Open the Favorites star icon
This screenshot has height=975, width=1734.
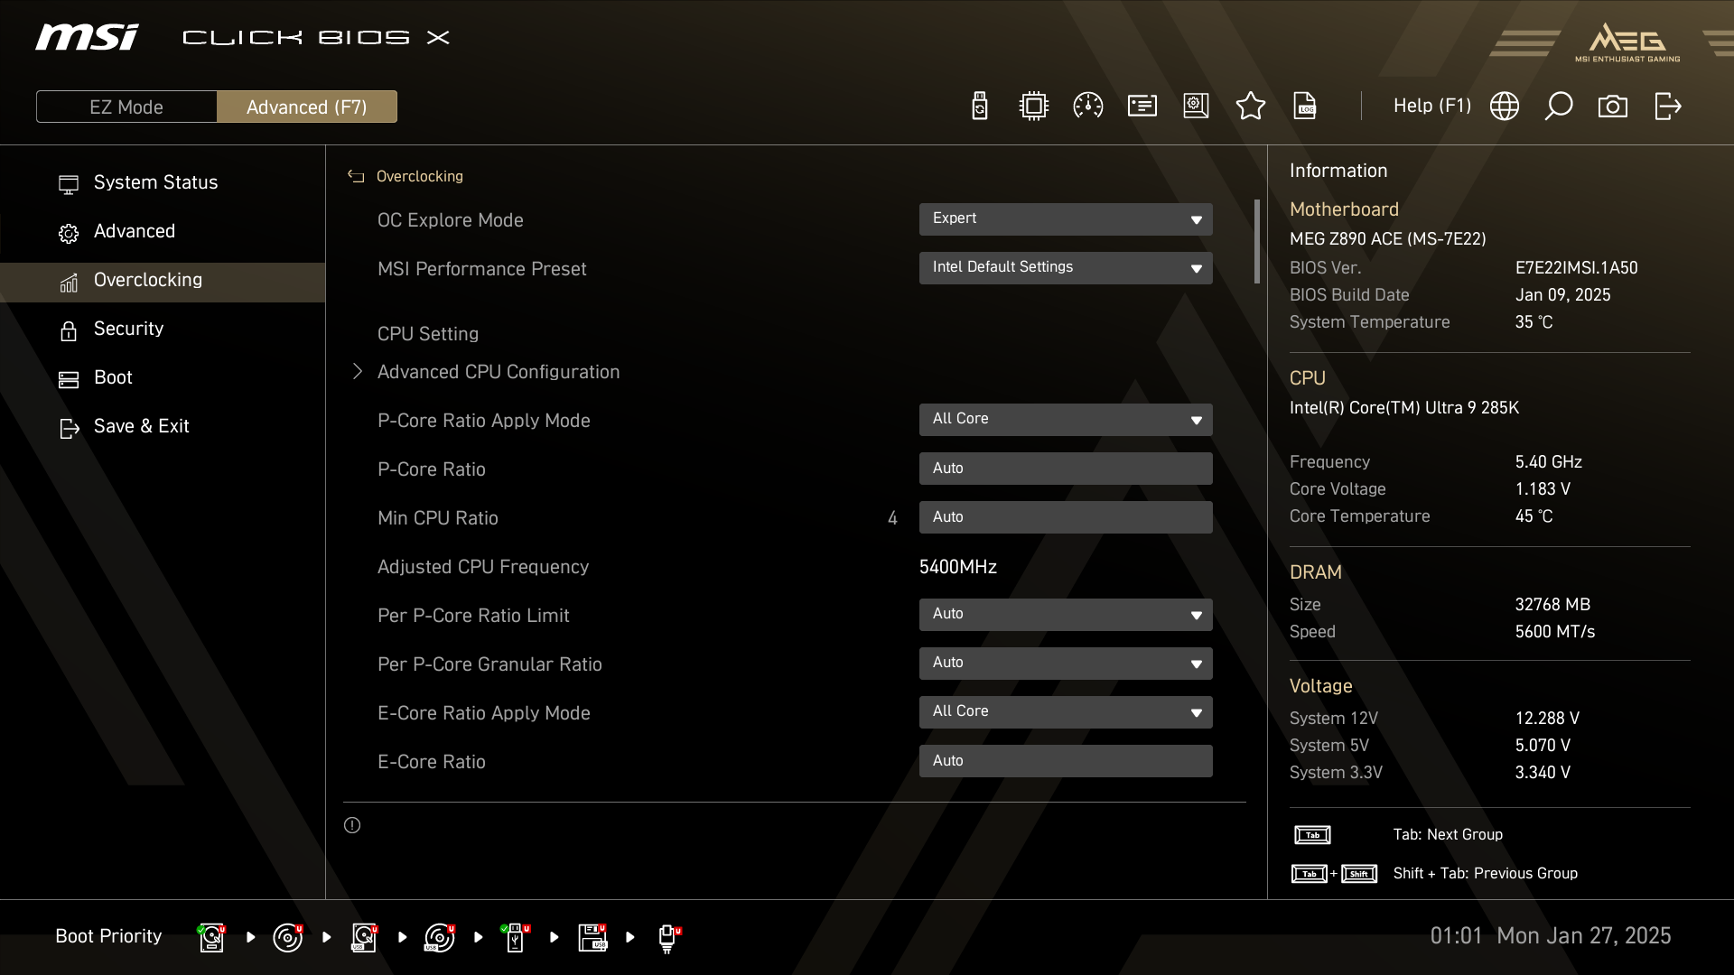coord(1250,107)
